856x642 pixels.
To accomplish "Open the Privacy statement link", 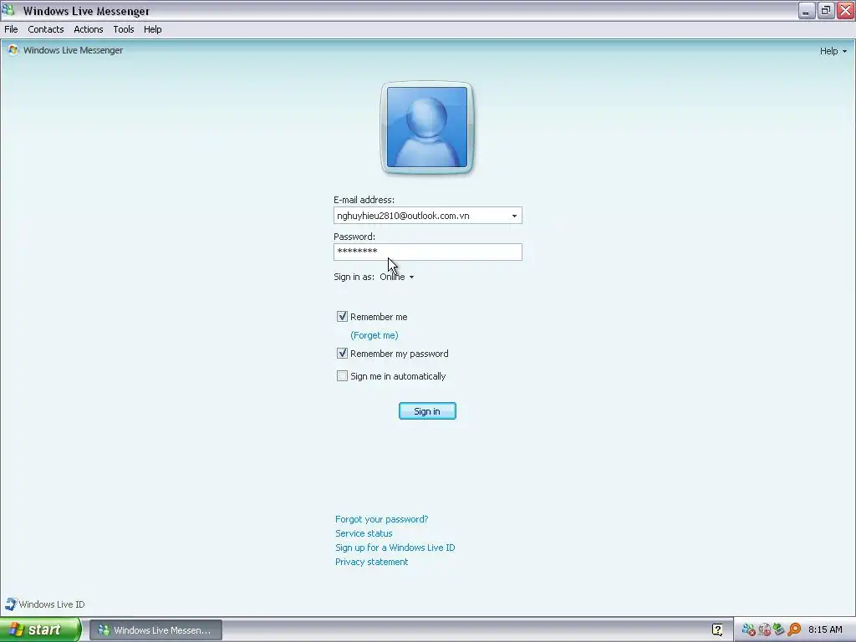I will [372, 562].
